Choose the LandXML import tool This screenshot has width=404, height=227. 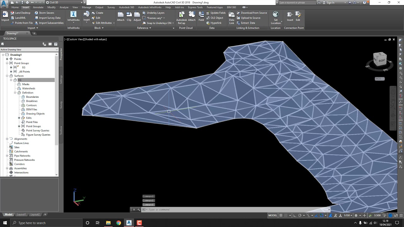pos(18,18)
